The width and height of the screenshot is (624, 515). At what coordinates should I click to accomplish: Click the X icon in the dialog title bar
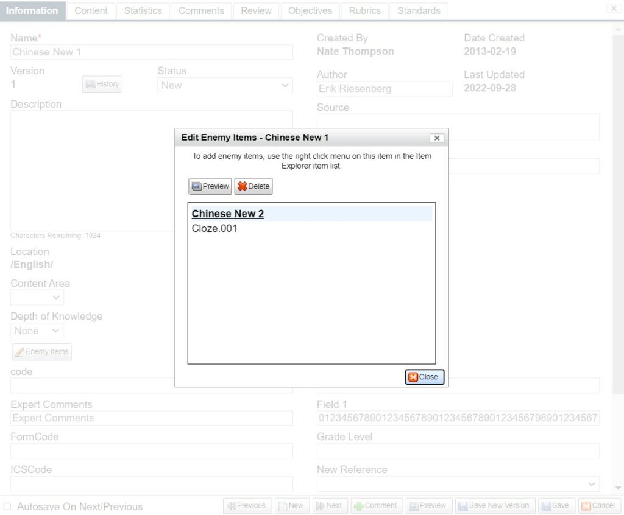point(436,138)
